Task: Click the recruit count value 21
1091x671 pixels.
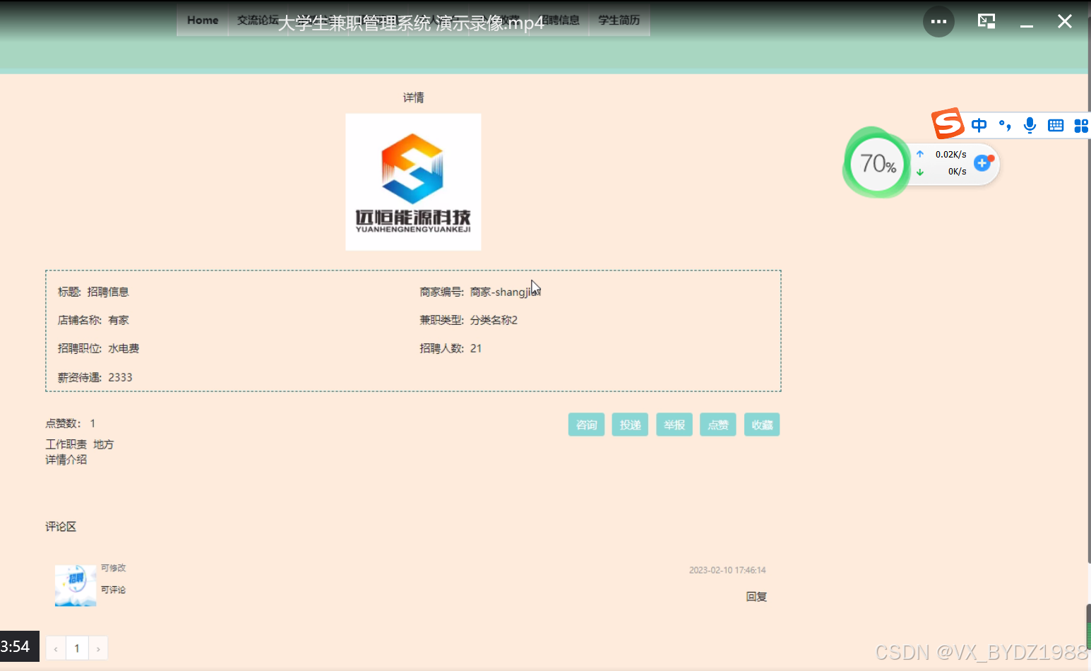Action: pyautogui.click(x=476, y=348)
